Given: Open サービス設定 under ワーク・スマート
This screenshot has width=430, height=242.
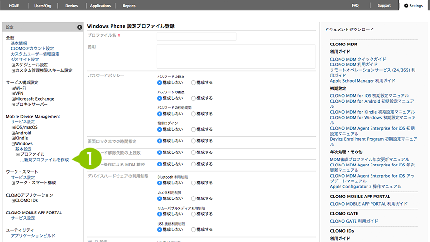Looking at the screenshot, I should (x=23, y=177).
